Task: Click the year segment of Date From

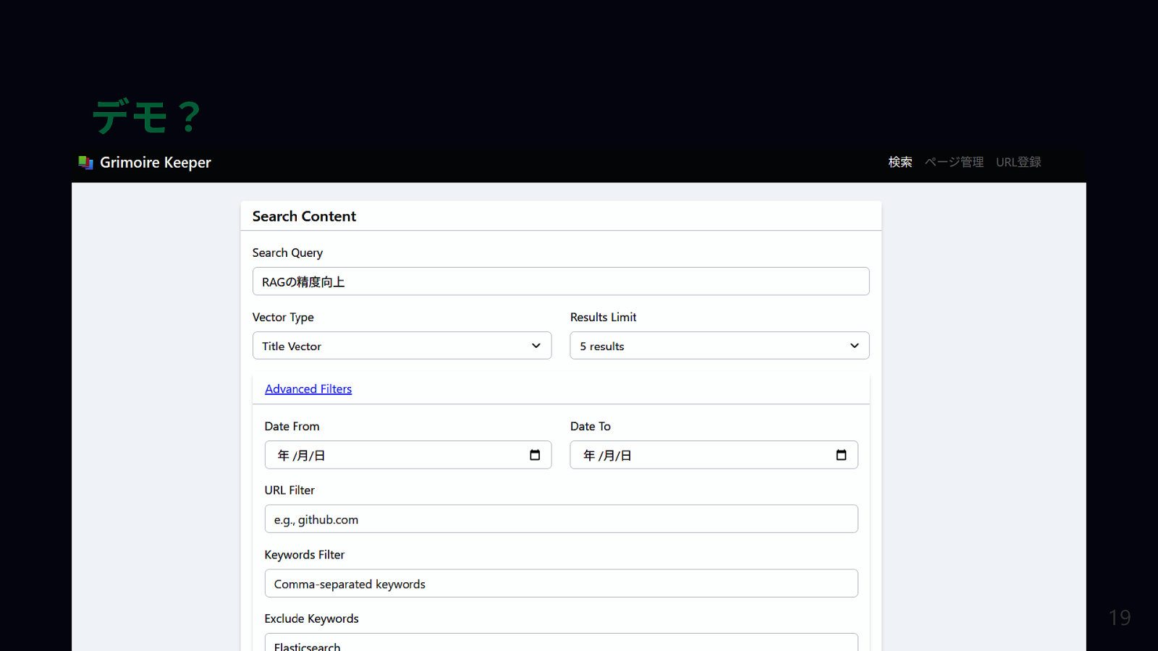Action: point(283,456)
